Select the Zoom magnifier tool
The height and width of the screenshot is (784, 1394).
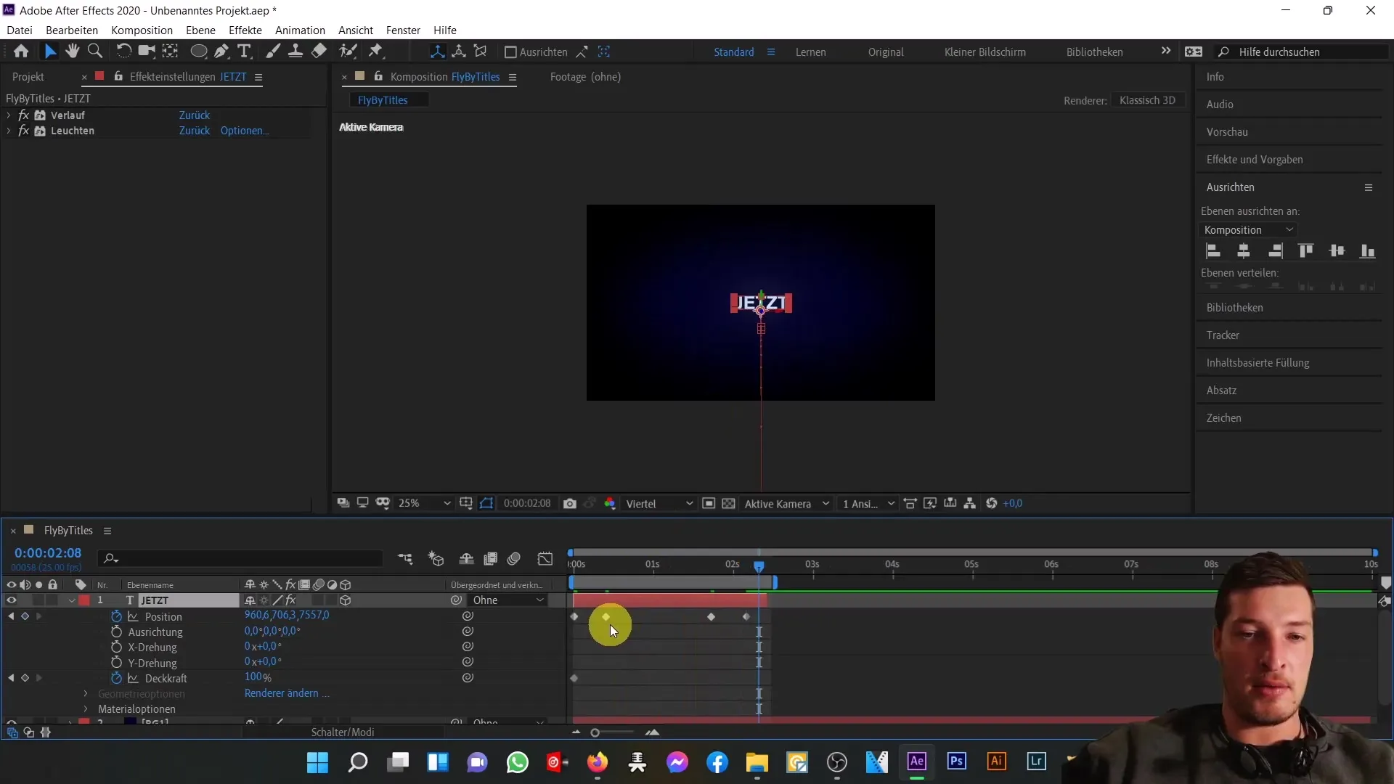pyautogui.click(x=94, y=51)
